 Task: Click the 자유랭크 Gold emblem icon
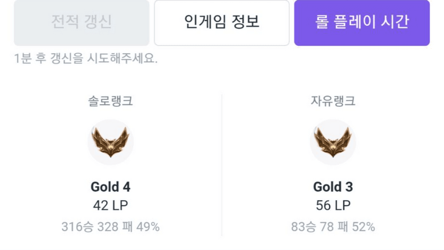tap(332, 142)
